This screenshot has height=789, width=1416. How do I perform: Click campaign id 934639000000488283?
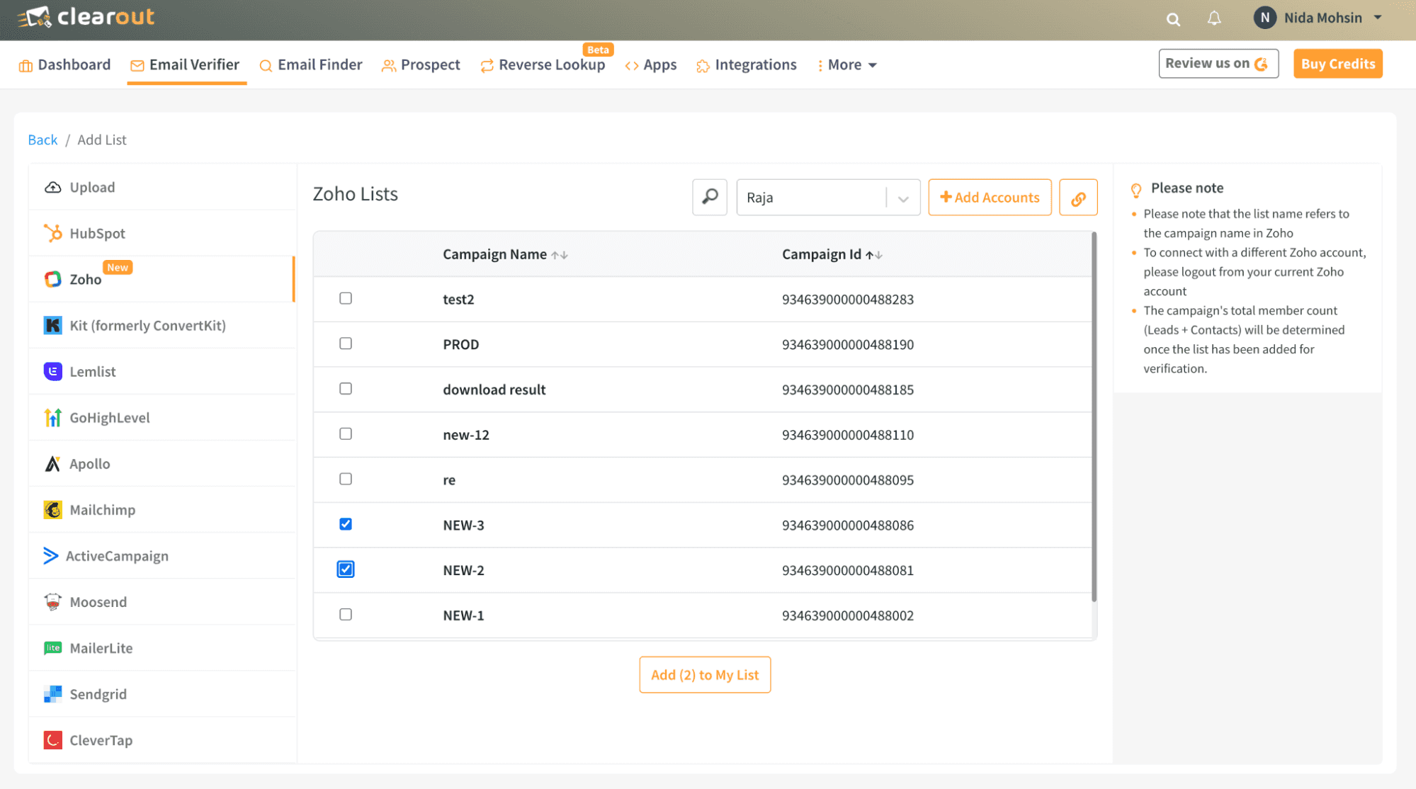click(x=847, y=299)
